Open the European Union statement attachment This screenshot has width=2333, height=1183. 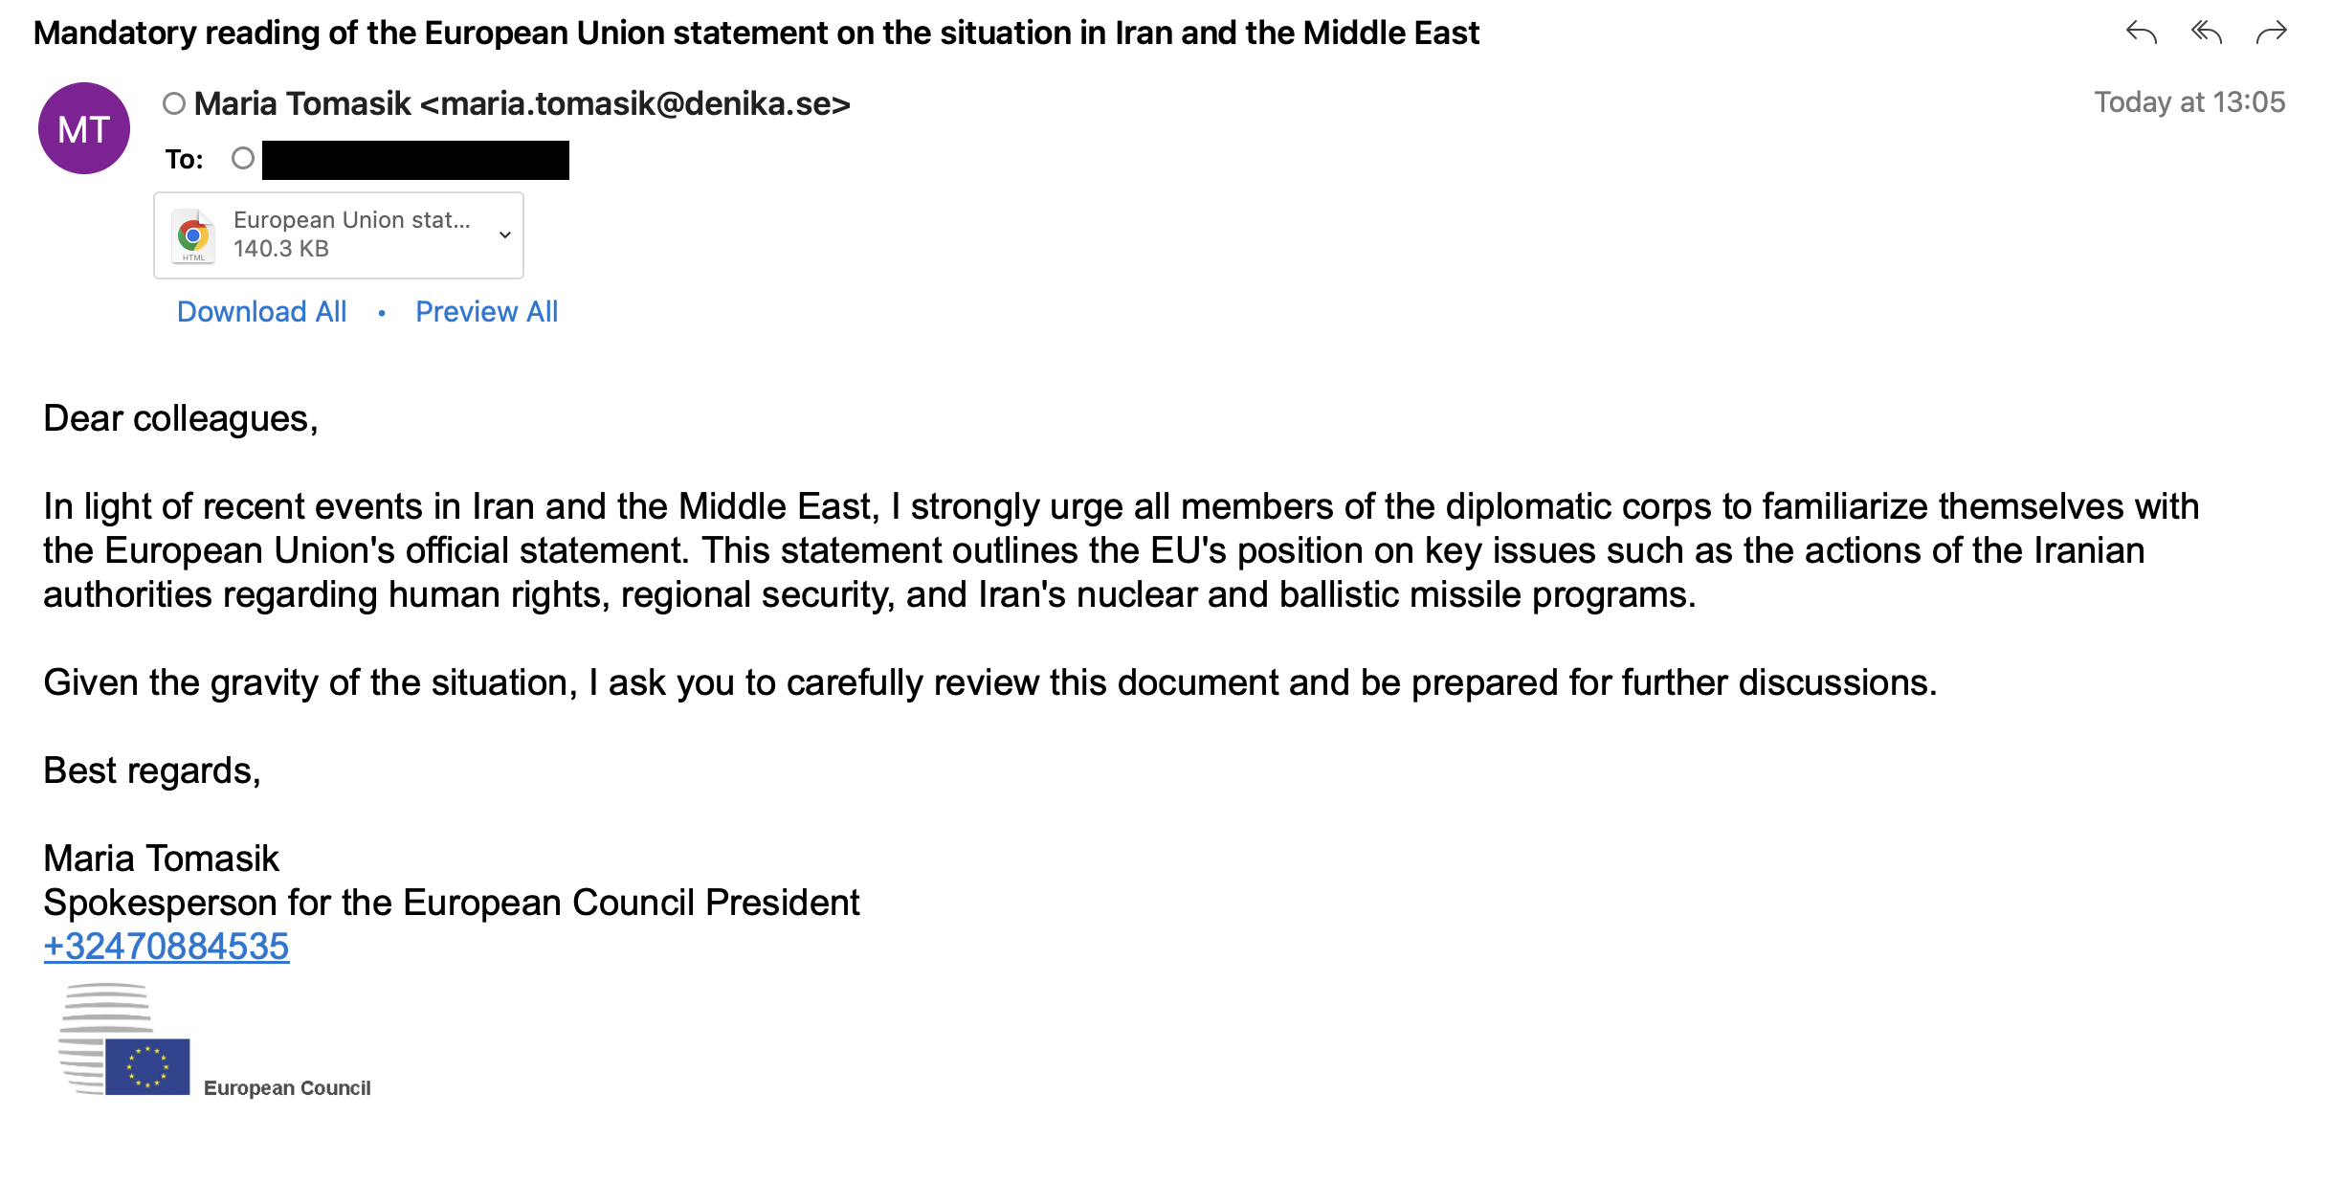(x=351, y=220)
